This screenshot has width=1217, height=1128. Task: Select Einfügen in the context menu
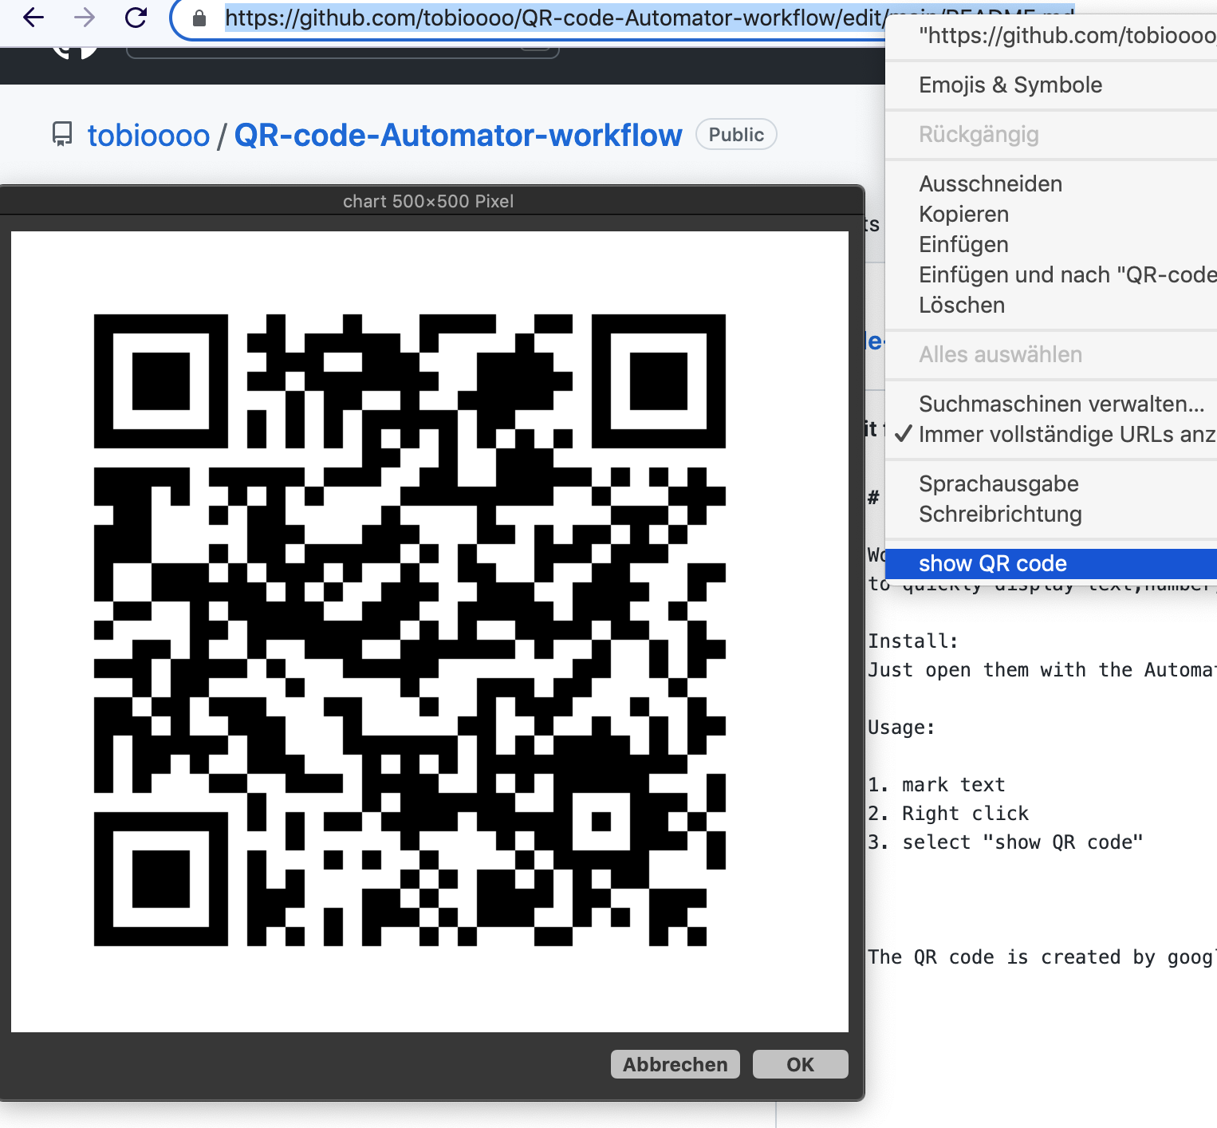point(963,244)
